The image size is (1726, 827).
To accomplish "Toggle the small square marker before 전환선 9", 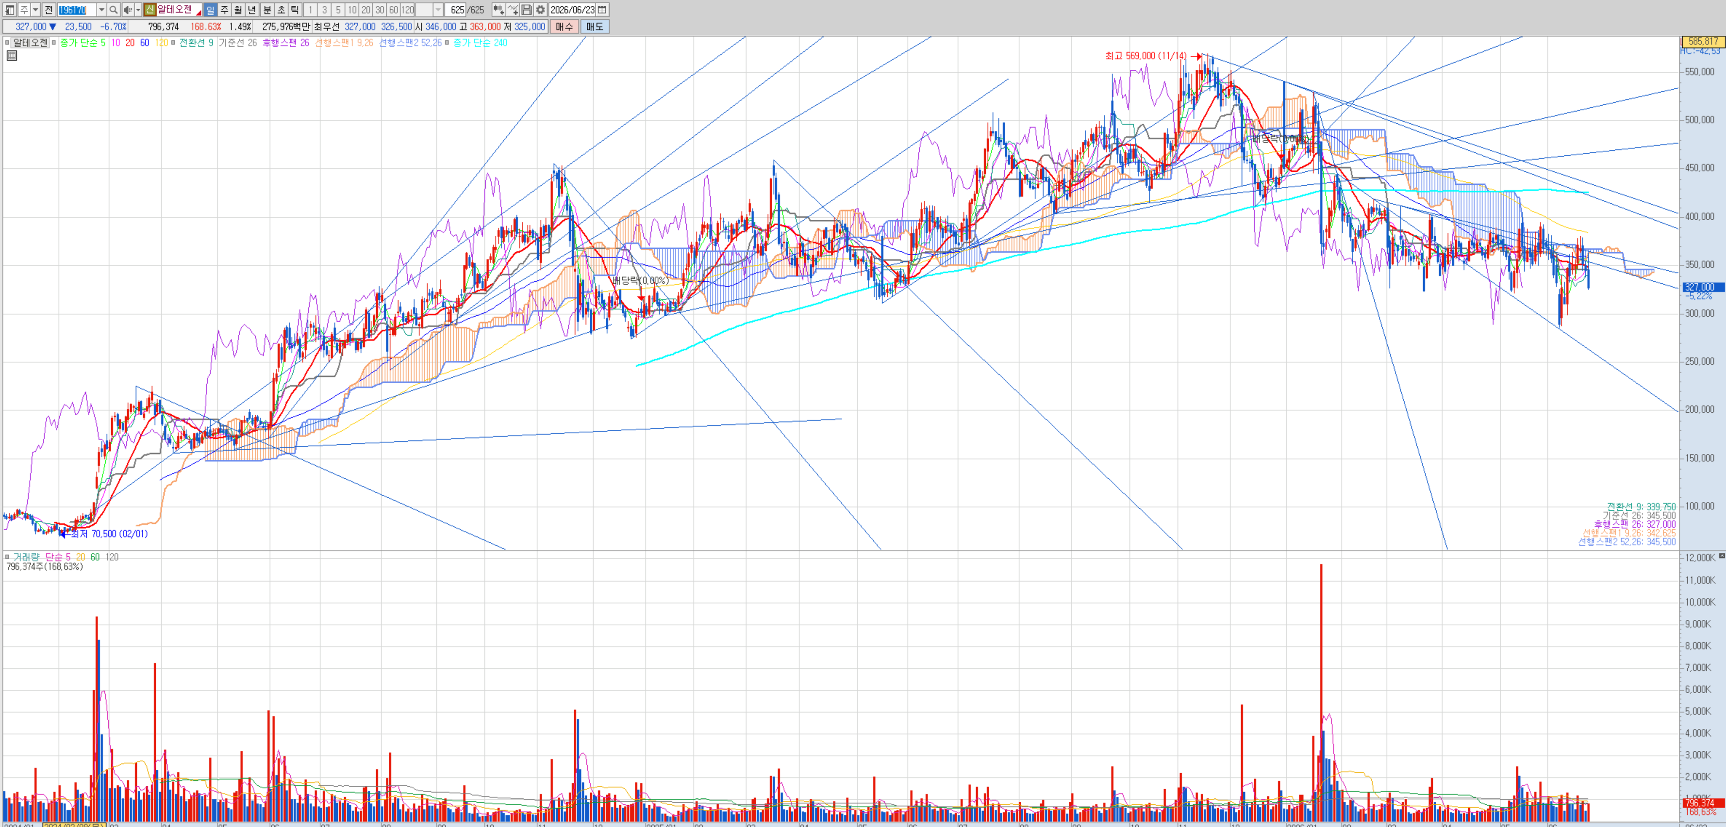I will (x=174, y=42).
